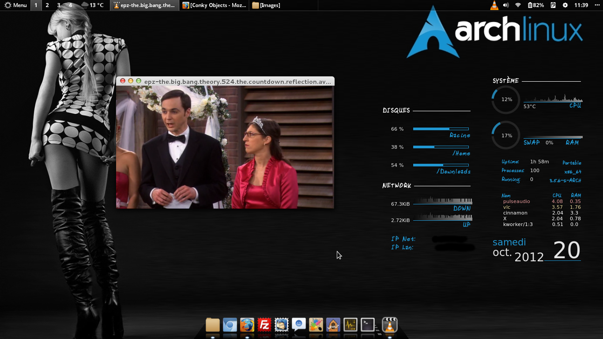Click the vlc process row
Screen dimensions: 603x339
point(542,207)
